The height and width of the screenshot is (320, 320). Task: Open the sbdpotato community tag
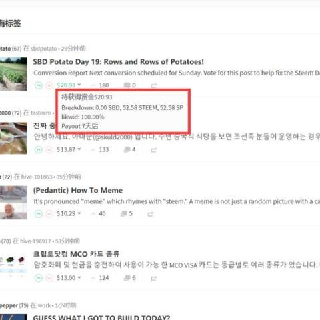(x=44, y=49)
